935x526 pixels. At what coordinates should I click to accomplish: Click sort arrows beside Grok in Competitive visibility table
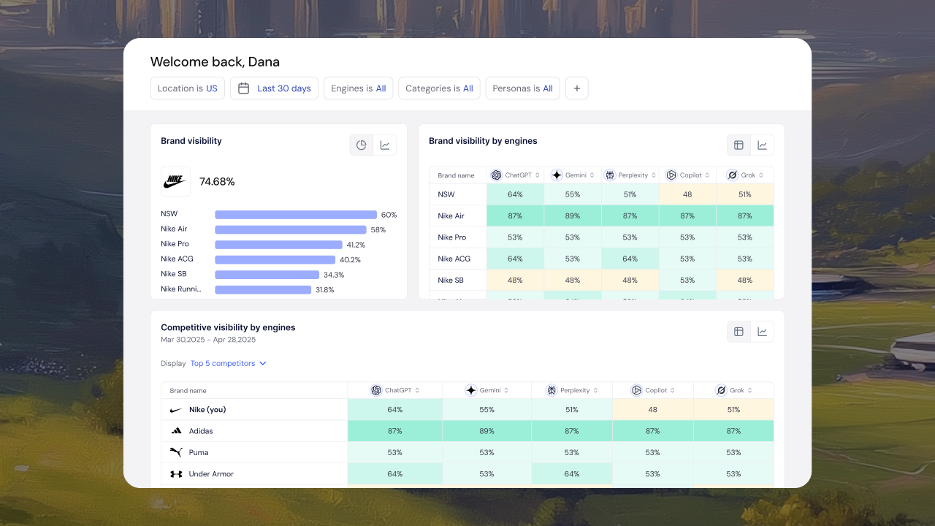750,391
